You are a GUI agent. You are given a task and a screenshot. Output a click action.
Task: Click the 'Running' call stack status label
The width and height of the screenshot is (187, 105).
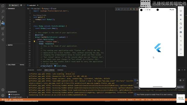[22, 65]
